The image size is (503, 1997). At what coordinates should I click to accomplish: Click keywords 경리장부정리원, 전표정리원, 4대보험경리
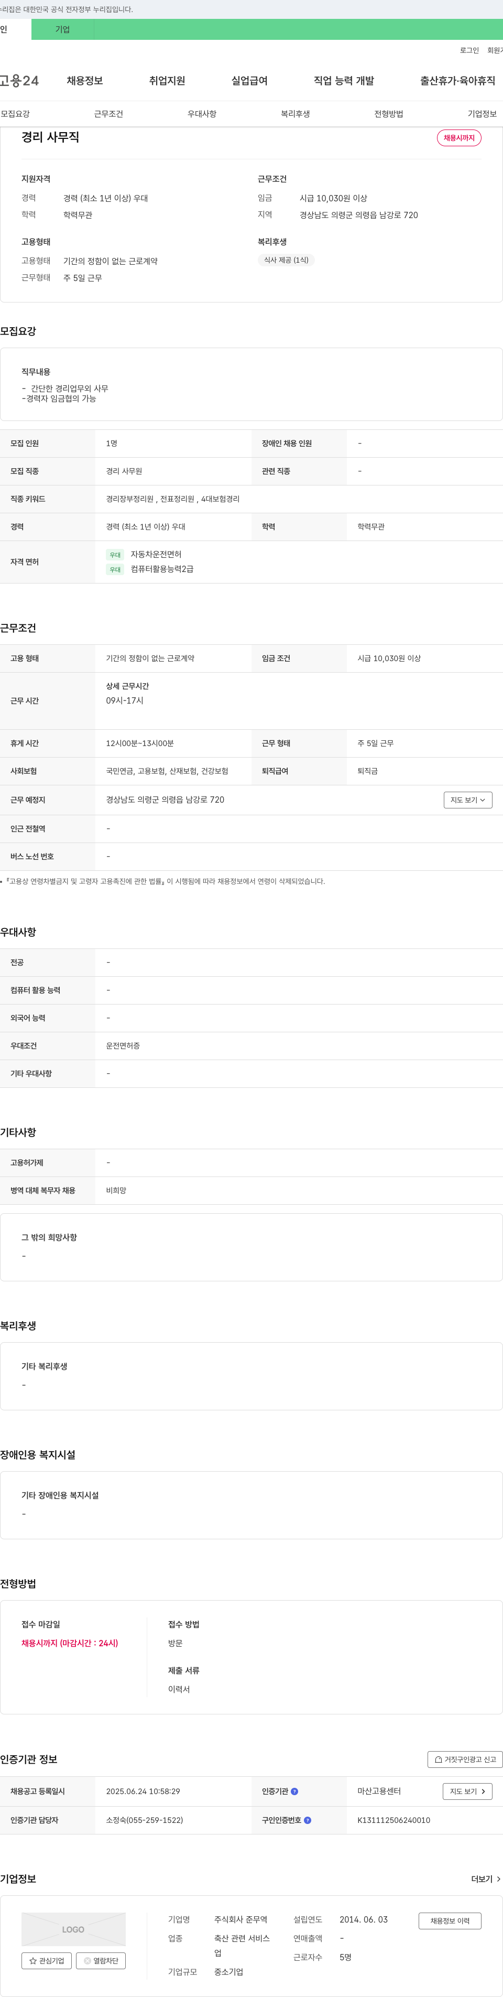[173, 499]
